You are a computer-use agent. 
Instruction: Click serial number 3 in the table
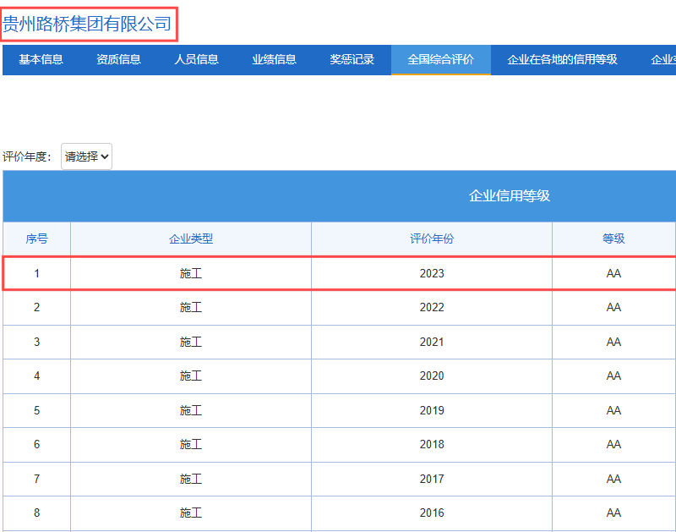click(x=36, y=343)
